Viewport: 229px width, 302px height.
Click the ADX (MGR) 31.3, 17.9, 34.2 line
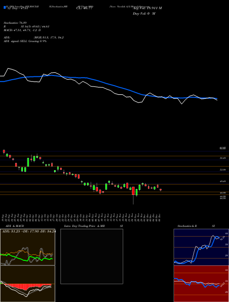(x=33, y=38)
